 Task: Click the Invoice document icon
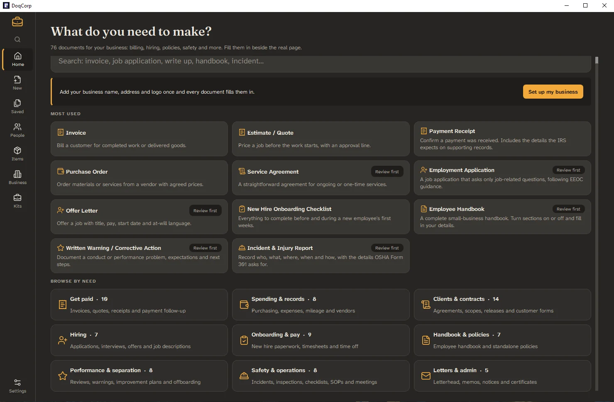[x=61, y=133]
